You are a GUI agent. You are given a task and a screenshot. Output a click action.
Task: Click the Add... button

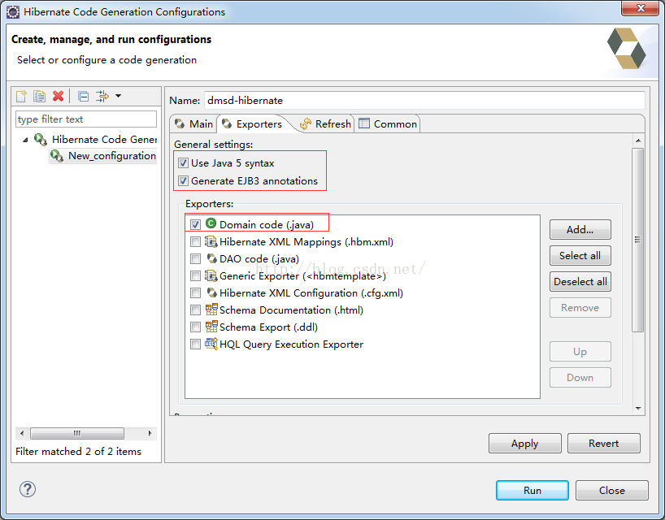[x=580, y=230]
